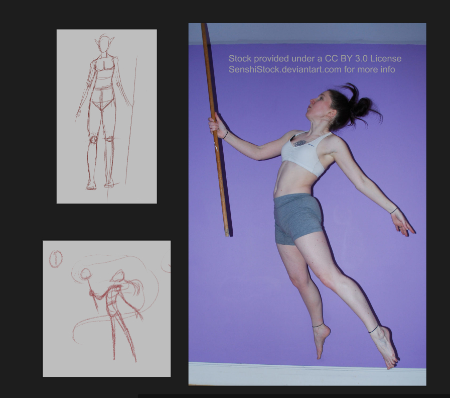The image size is (450, 398).
Task: Click the circled number 1 on sketch
Action: click(x=56, y=259)
